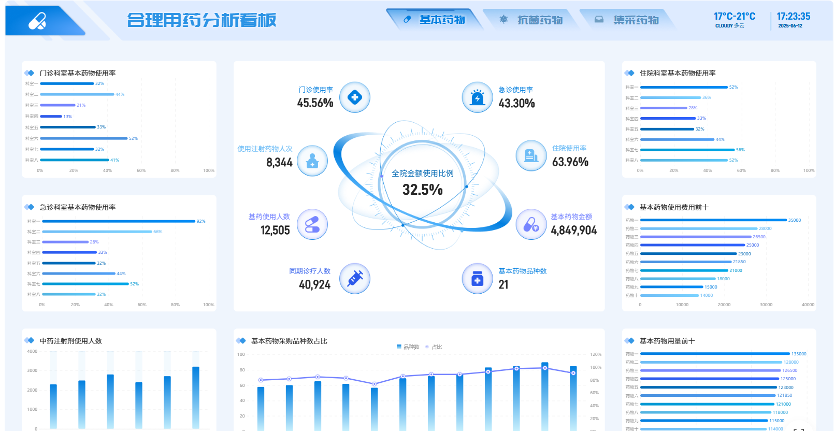
Task: Click the 急诊科室基本药物使用率 panel title
Action: coord(78,207)
